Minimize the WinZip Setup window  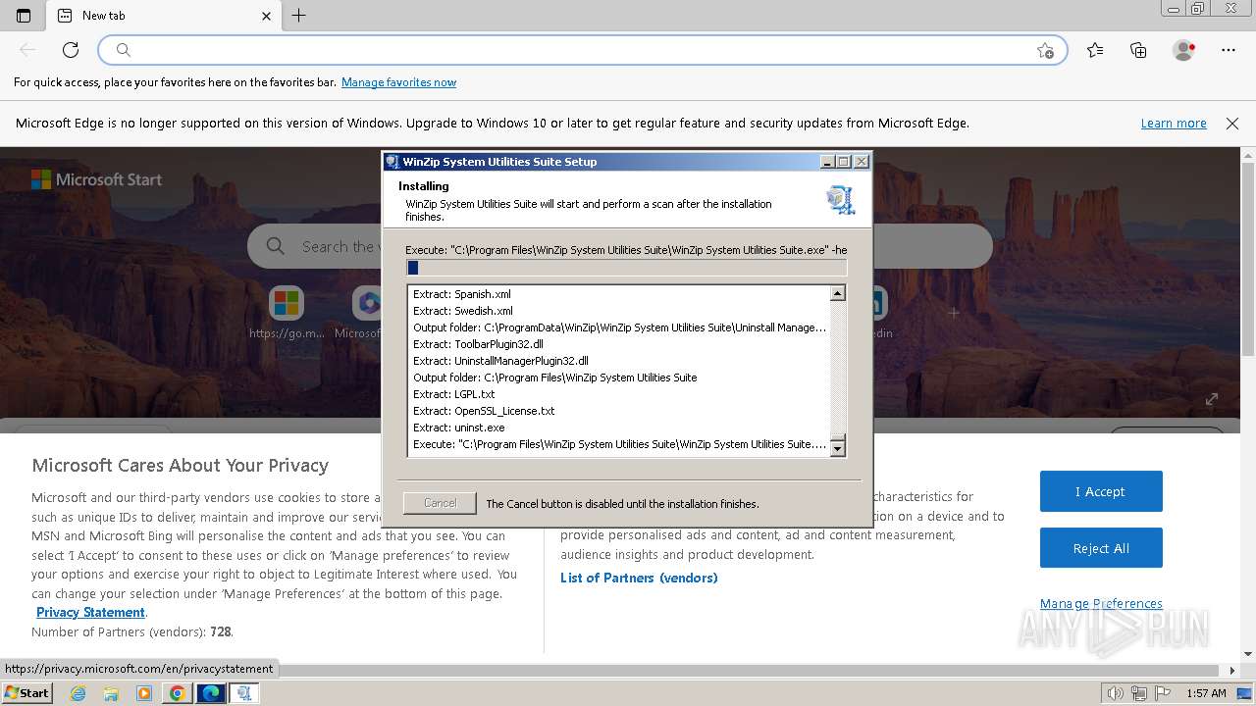(x=827, y=162)
